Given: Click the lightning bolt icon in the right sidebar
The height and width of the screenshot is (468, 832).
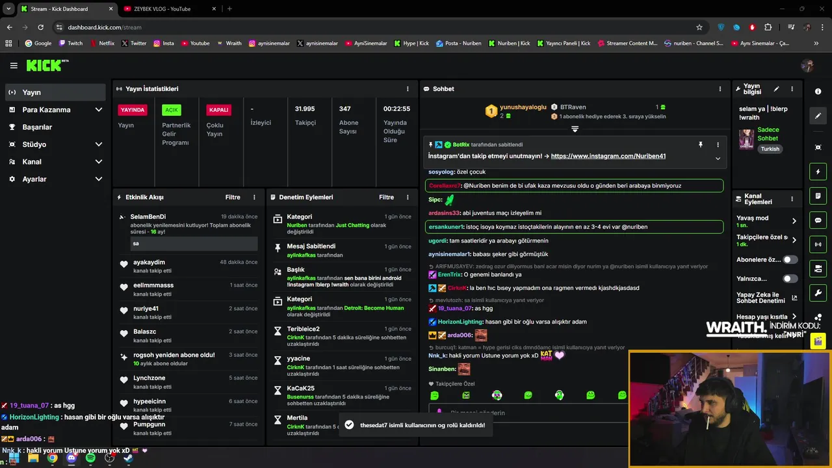Looking at the screenshot, I should pos(818,172).
